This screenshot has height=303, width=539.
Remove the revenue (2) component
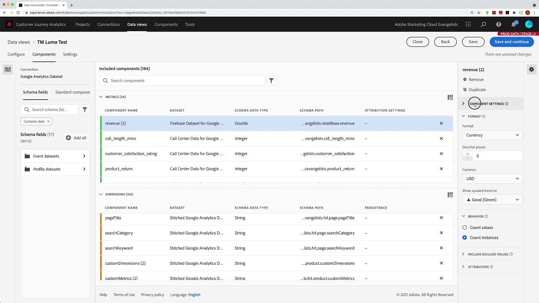(473, 80)
